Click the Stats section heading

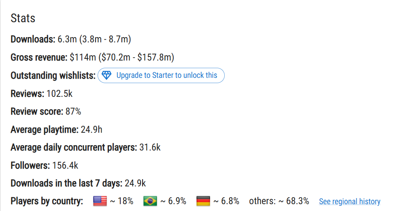[x=23, y=18]
